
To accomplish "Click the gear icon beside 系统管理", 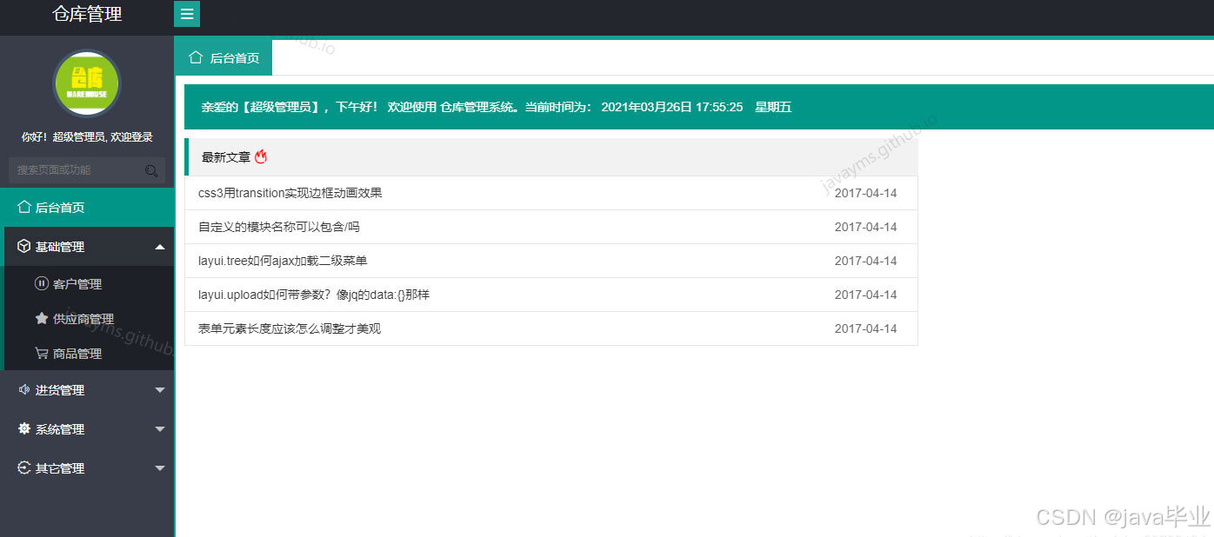I will click(23, 428).
